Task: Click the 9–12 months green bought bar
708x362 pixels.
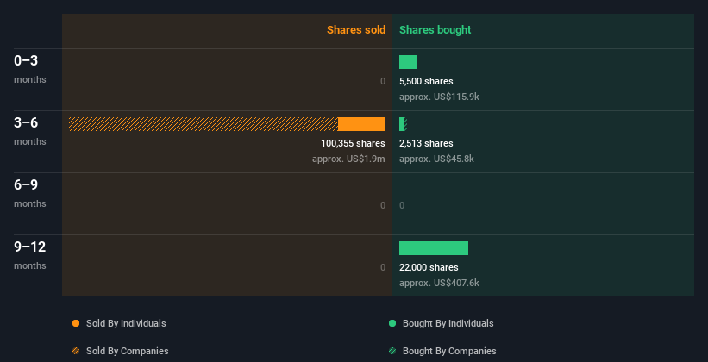Action: click(x=434, y=248)
